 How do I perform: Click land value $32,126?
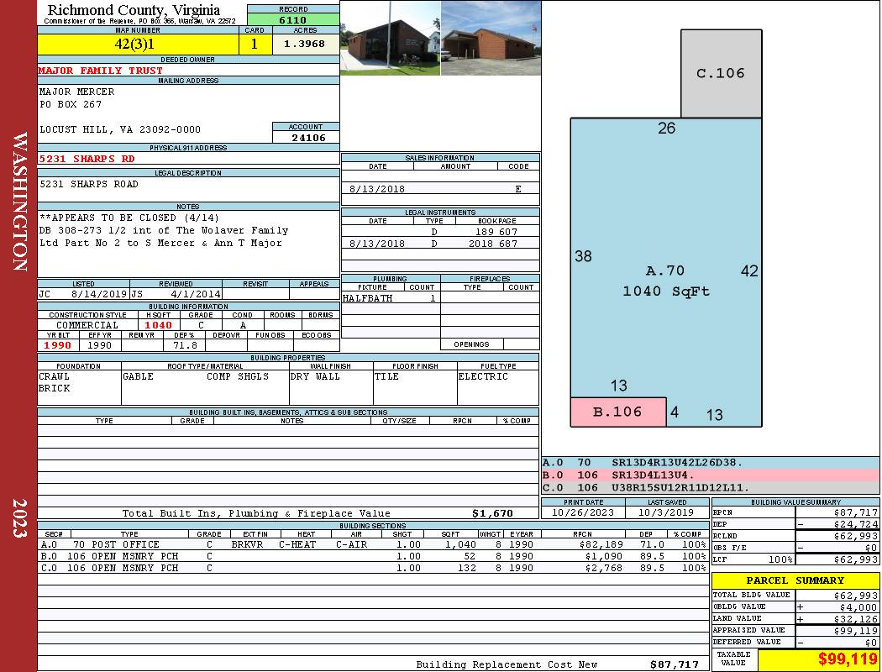[x=856, y=619]
